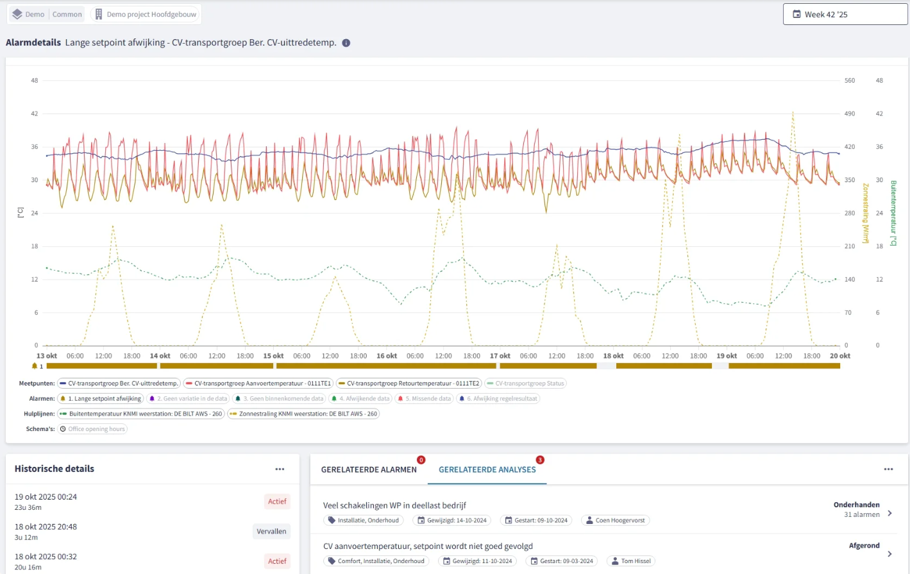910x574 pixels.
Task: Toggle the CV-transportgroep Status series
Action: click(526, 384)
